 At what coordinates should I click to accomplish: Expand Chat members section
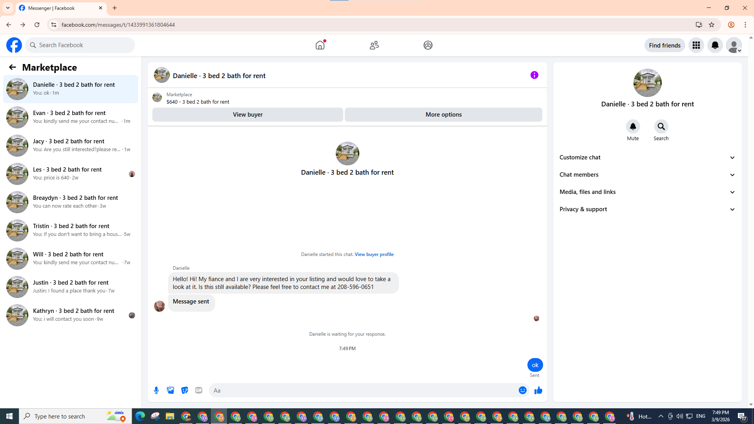point(647,175)
